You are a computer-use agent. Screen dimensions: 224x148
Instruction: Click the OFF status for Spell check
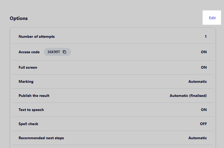(x=203, y=124)
